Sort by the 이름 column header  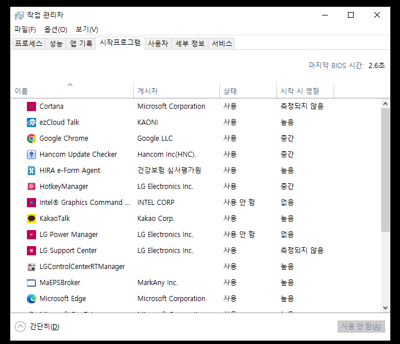[x=72, y=90]
